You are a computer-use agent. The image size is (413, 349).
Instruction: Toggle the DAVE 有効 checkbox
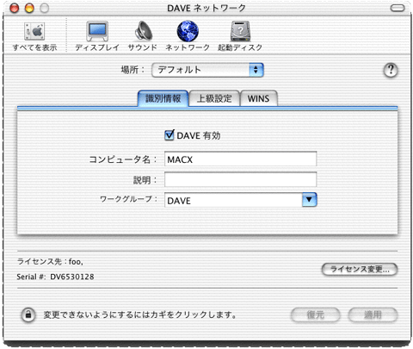click(170, 135)
